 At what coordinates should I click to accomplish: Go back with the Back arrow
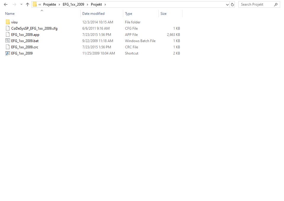click(6, 4)
